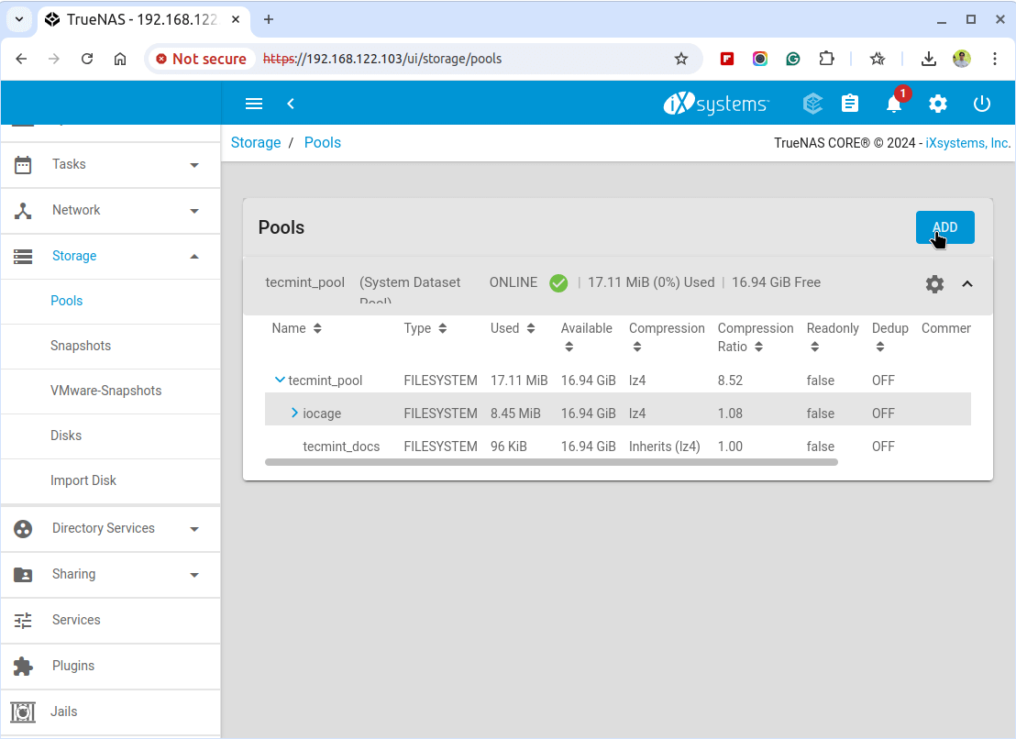Collapse the tecmint_pool dataset tree row
The image size is (1016, 739).
(x=280, y=381)
